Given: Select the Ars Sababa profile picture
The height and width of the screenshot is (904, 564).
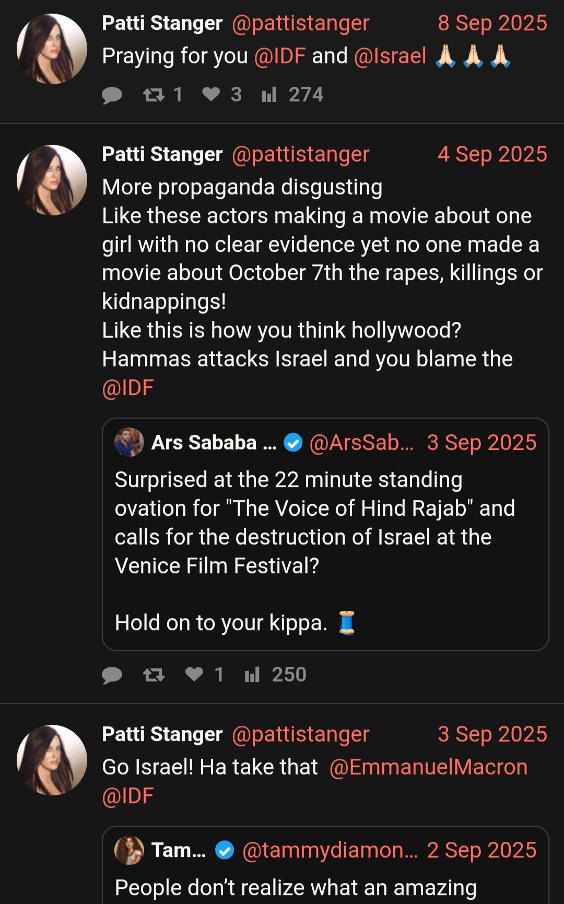Looking at the screenshot, I should pyautogui.click(x=129, y=442).
